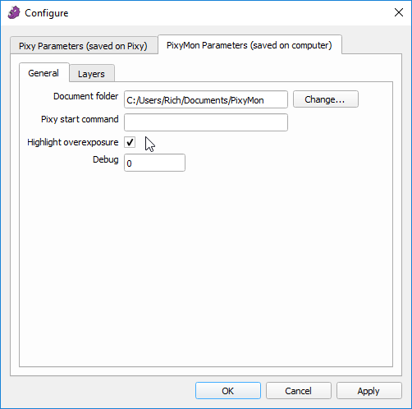Click the Debug label text
The image size is (412, 409).
click(x=106, y=159)
